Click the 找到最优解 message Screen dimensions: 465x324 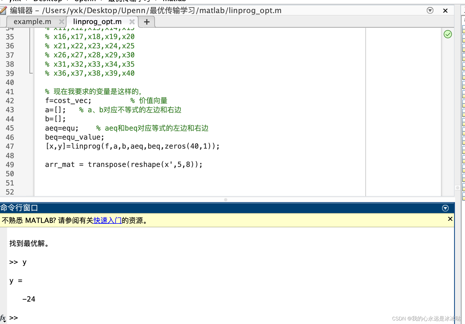click(x=29, y=243)
